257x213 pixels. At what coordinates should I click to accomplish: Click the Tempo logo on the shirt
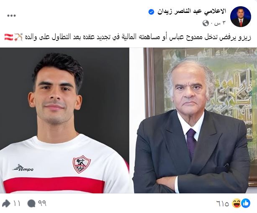pyautogui.click(x=23, y=168)
